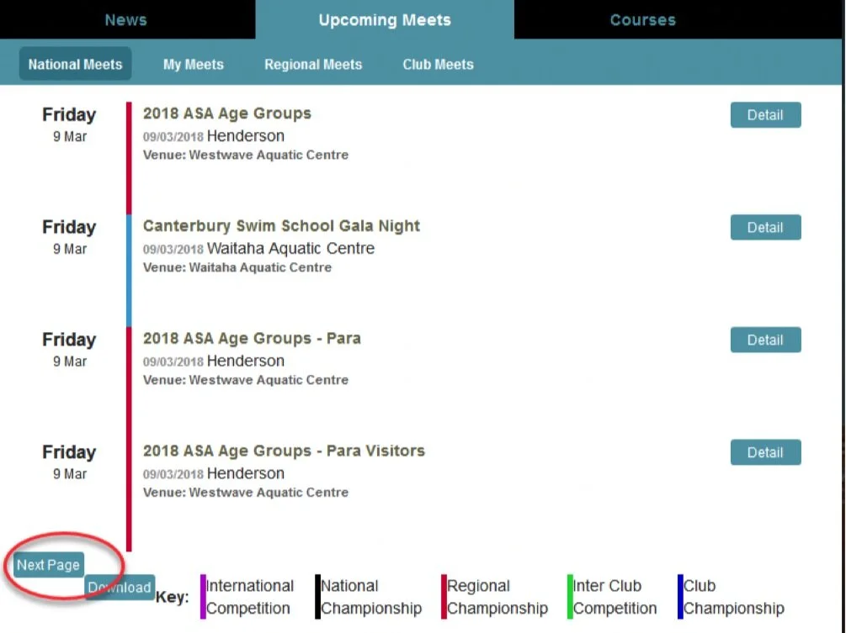846x633 pixels.
Task: Click the National Championship key label
Action: point(371,597)
